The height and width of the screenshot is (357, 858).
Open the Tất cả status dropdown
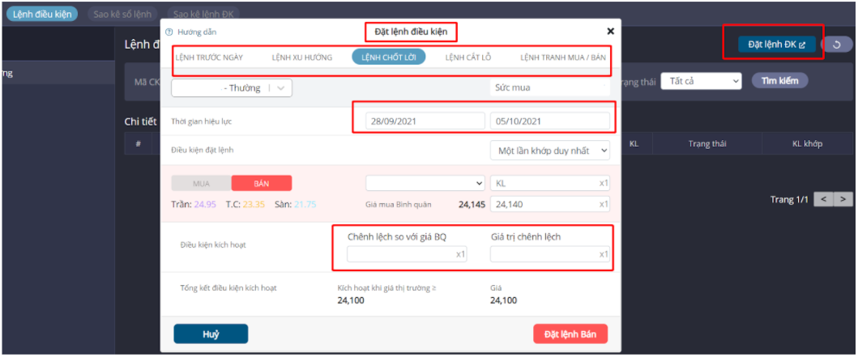(701, 81)
